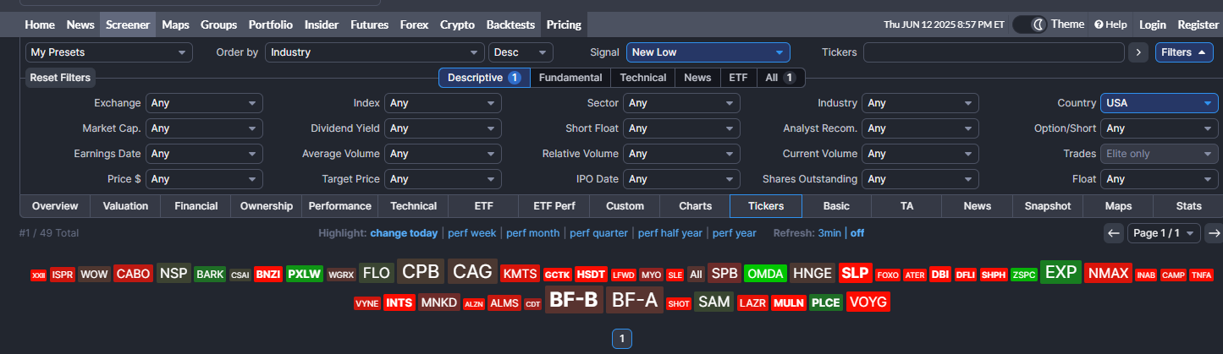Screen dimensions: 1223x354
Task: Click page number 1 button
Action: pyautogui.click(x=621, y=338)
